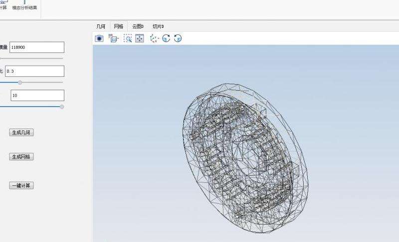Switch to the 几何 tab

click(x=101, y=26)
